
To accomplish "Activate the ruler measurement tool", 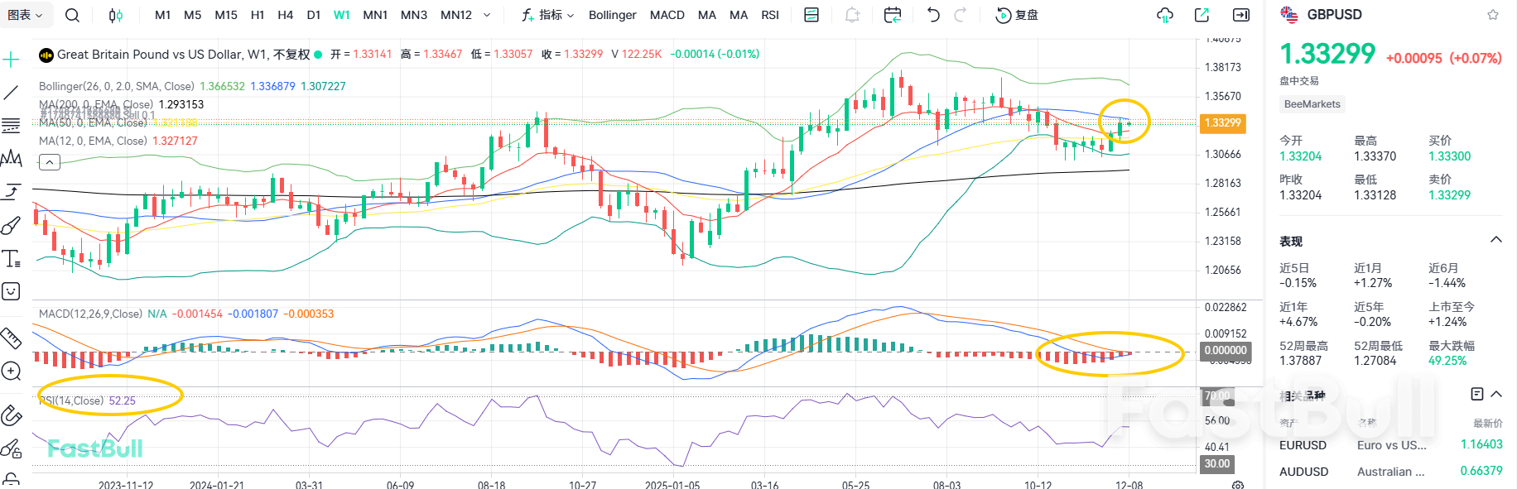I will pyautogui.click(x=12, y=338).
